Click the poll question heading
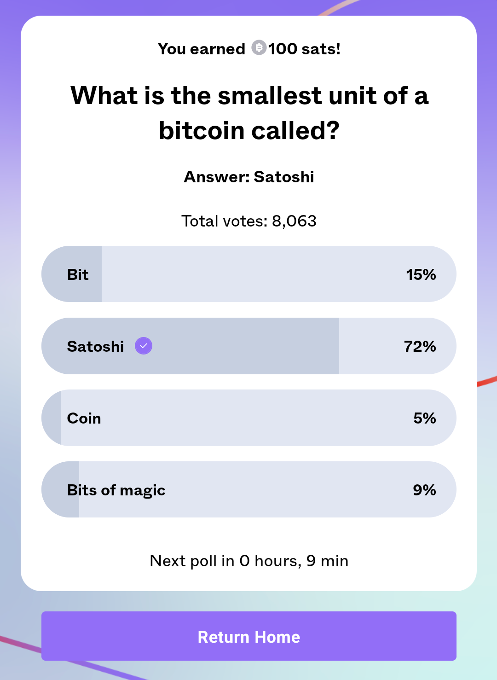Image resolution: width=497 pixels, height=680 pixels. click(x=249, y=113)
